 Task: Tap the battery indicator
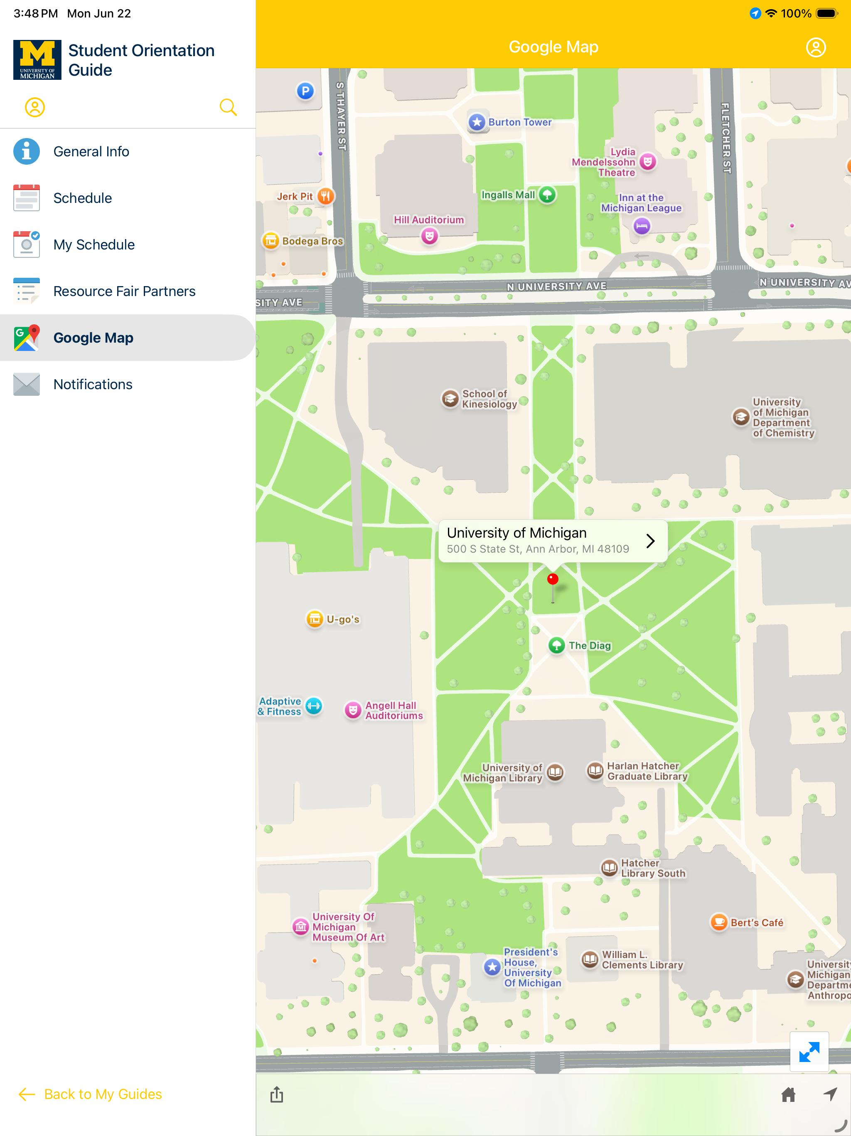[x=827, y=13]
